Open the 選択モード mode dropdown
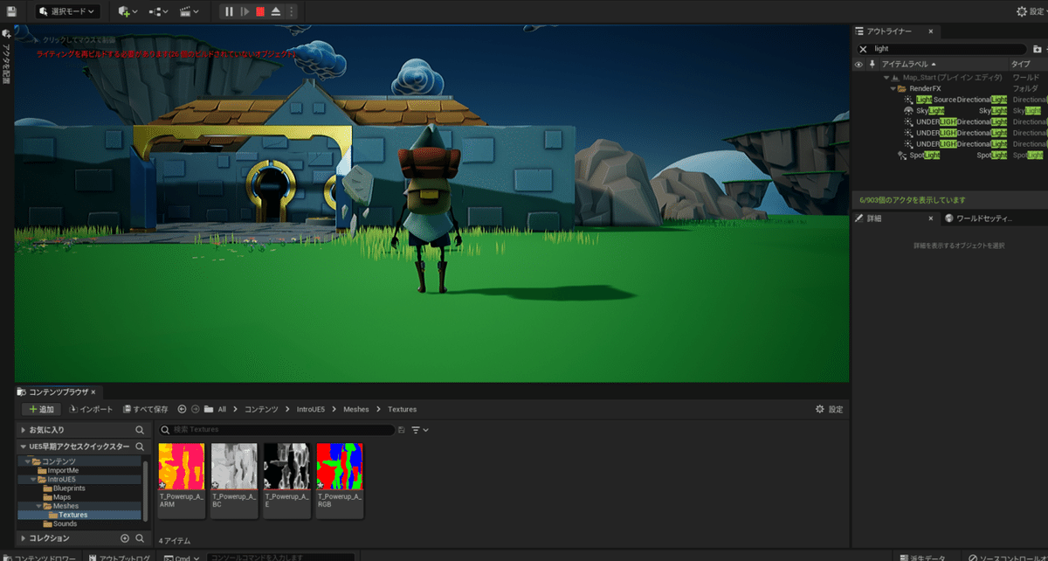 [x=67, y=11]
